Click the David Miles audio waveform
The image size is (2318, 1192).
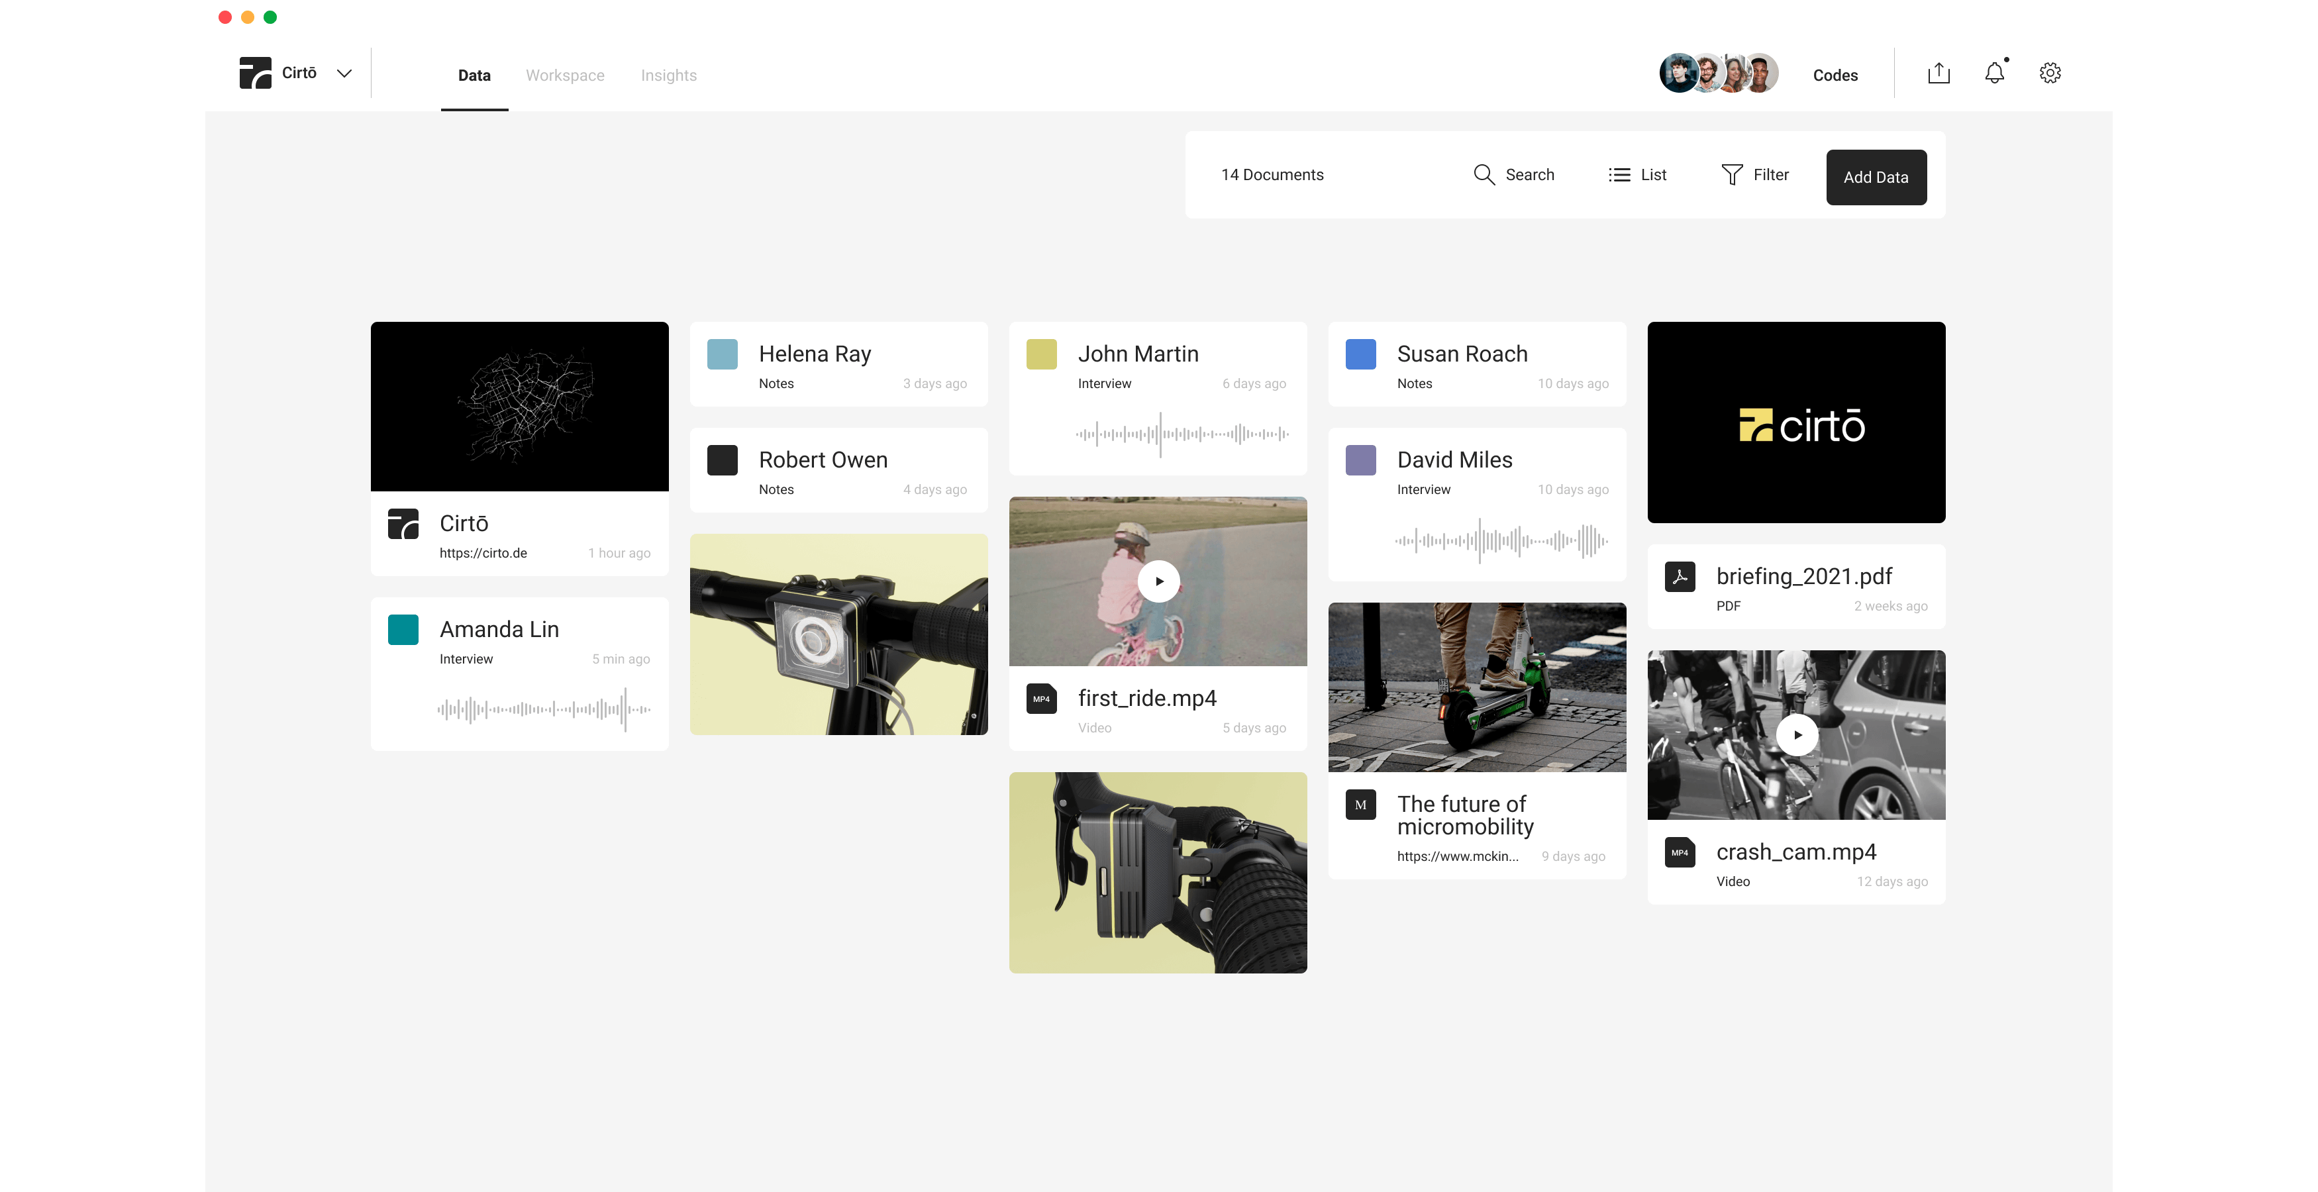click(x=1501, y=540)
